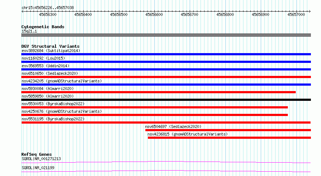Click the 15q21.1 band label
The image size is (321, 176).
tap(29, 31)
